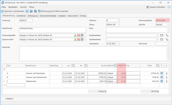Screen dimensions: 172x105
Task: Click Rechnung per E-Mail versenden
Action: 53,11
